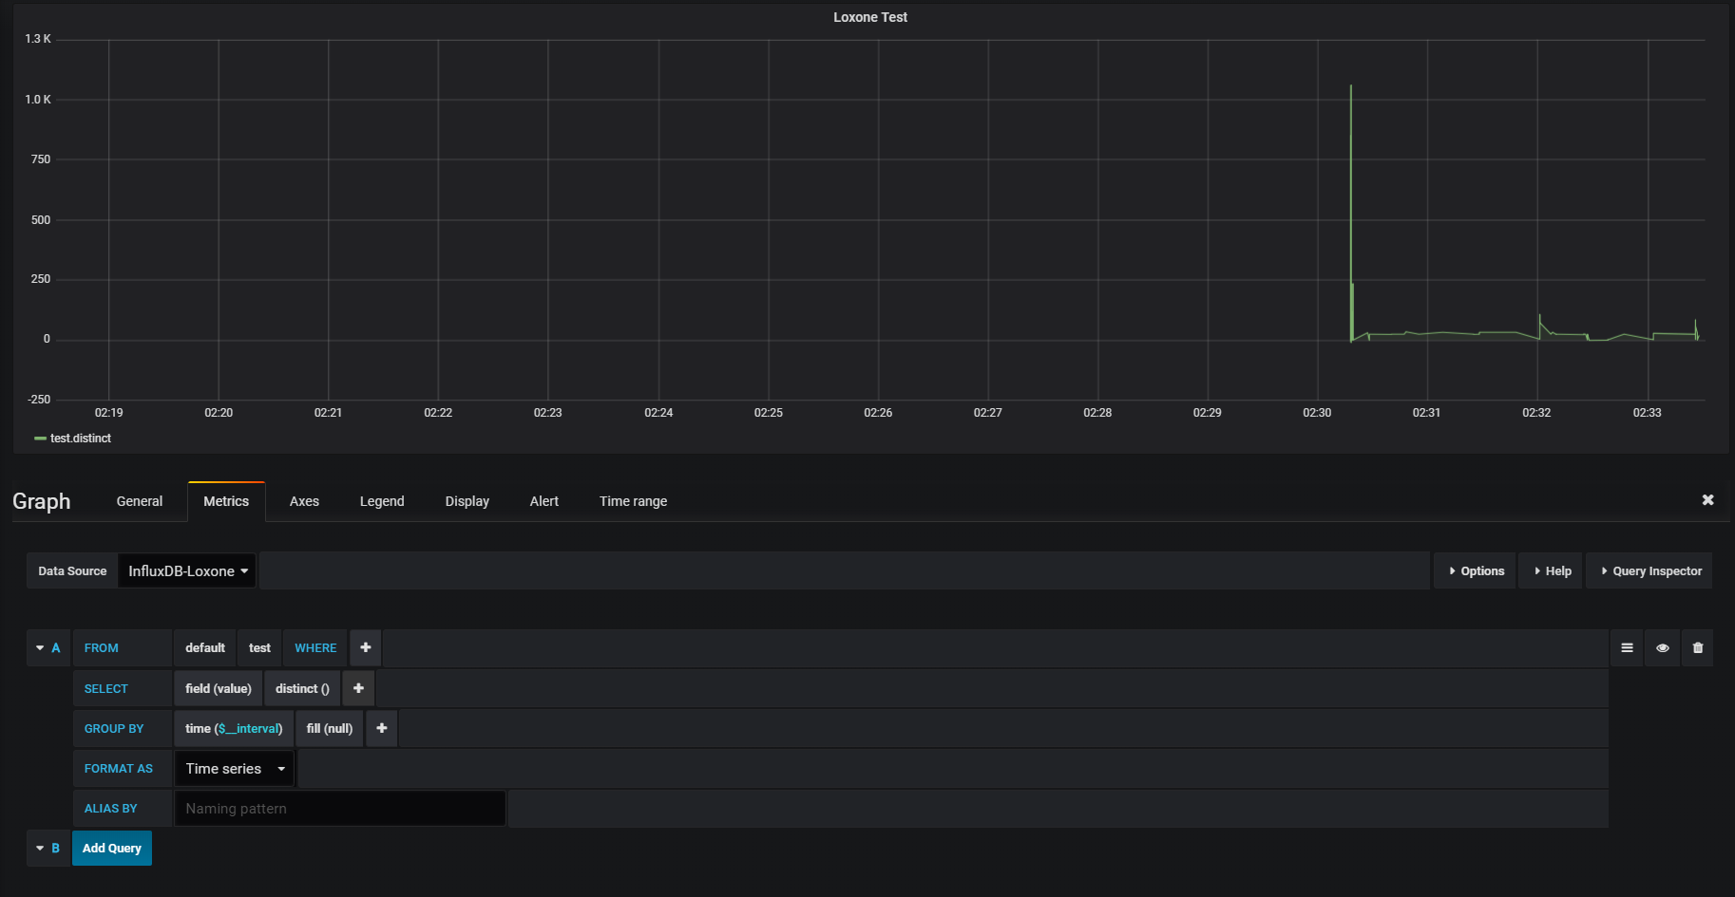Open the InfluxDB-Loxone data source dropdown
This screenshot has width=1735, height=897.
(187, 571)
